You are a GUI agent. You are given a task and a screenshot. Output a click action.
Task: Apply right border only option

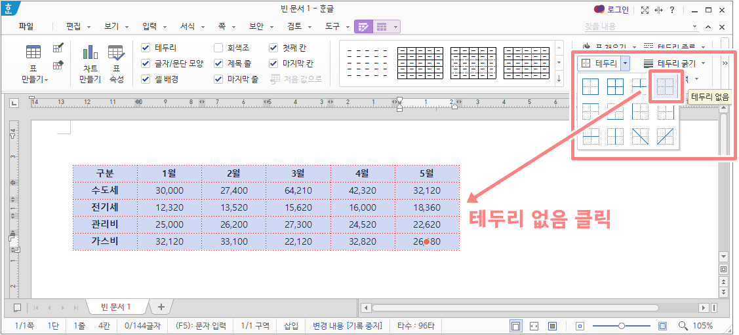click(x=666, y=111)
